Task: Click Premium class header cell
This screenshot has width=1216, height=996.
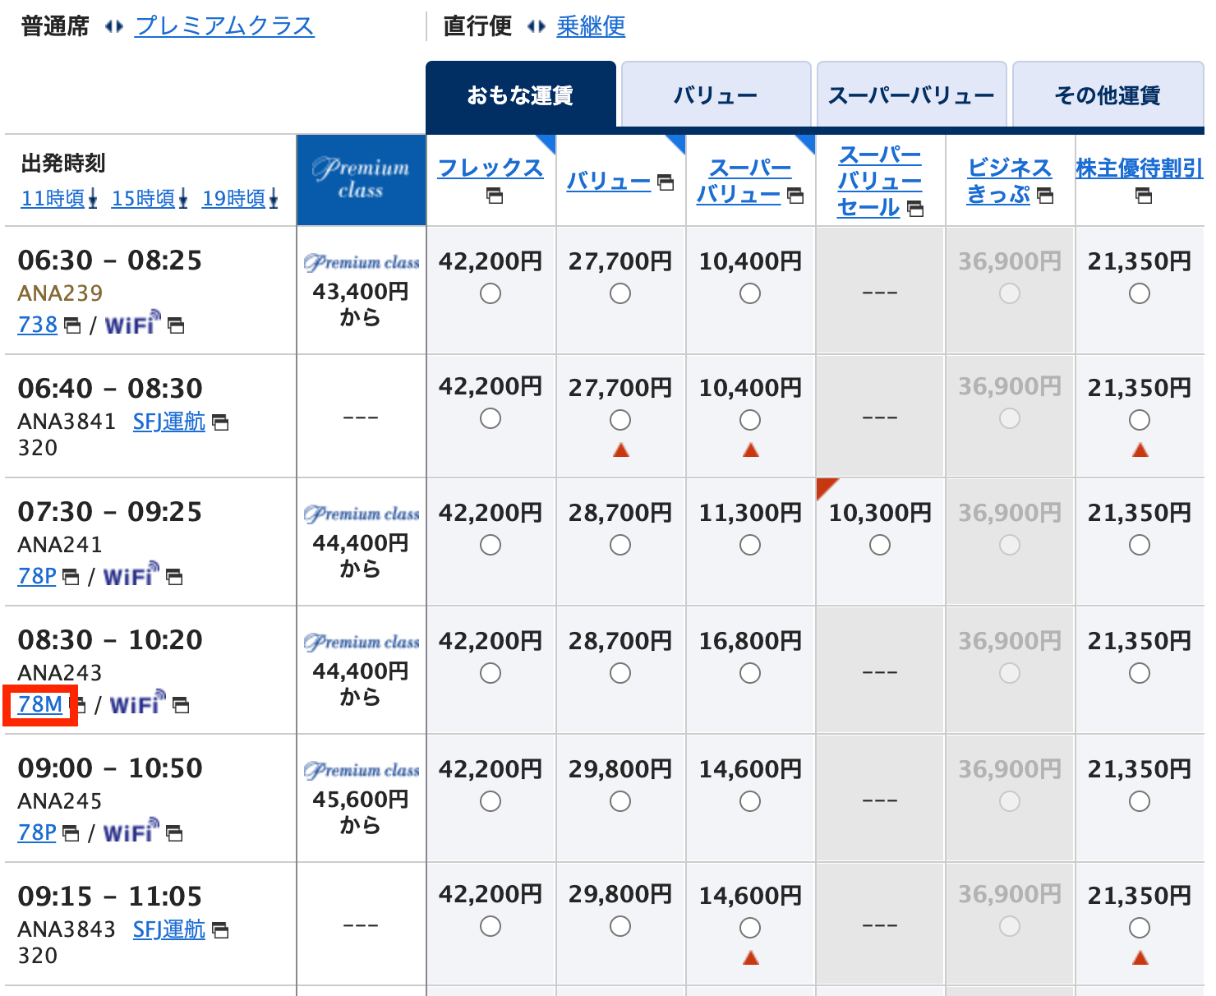Action: (362, 180)
